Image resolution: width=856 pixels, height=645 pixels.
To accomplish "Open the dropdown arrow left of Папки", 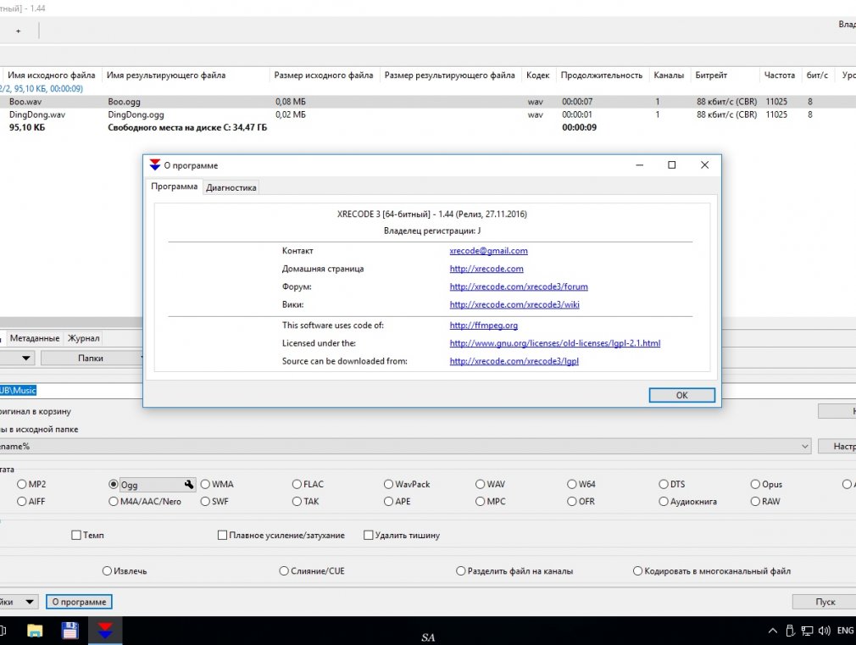I will click(x=25, y=359).
